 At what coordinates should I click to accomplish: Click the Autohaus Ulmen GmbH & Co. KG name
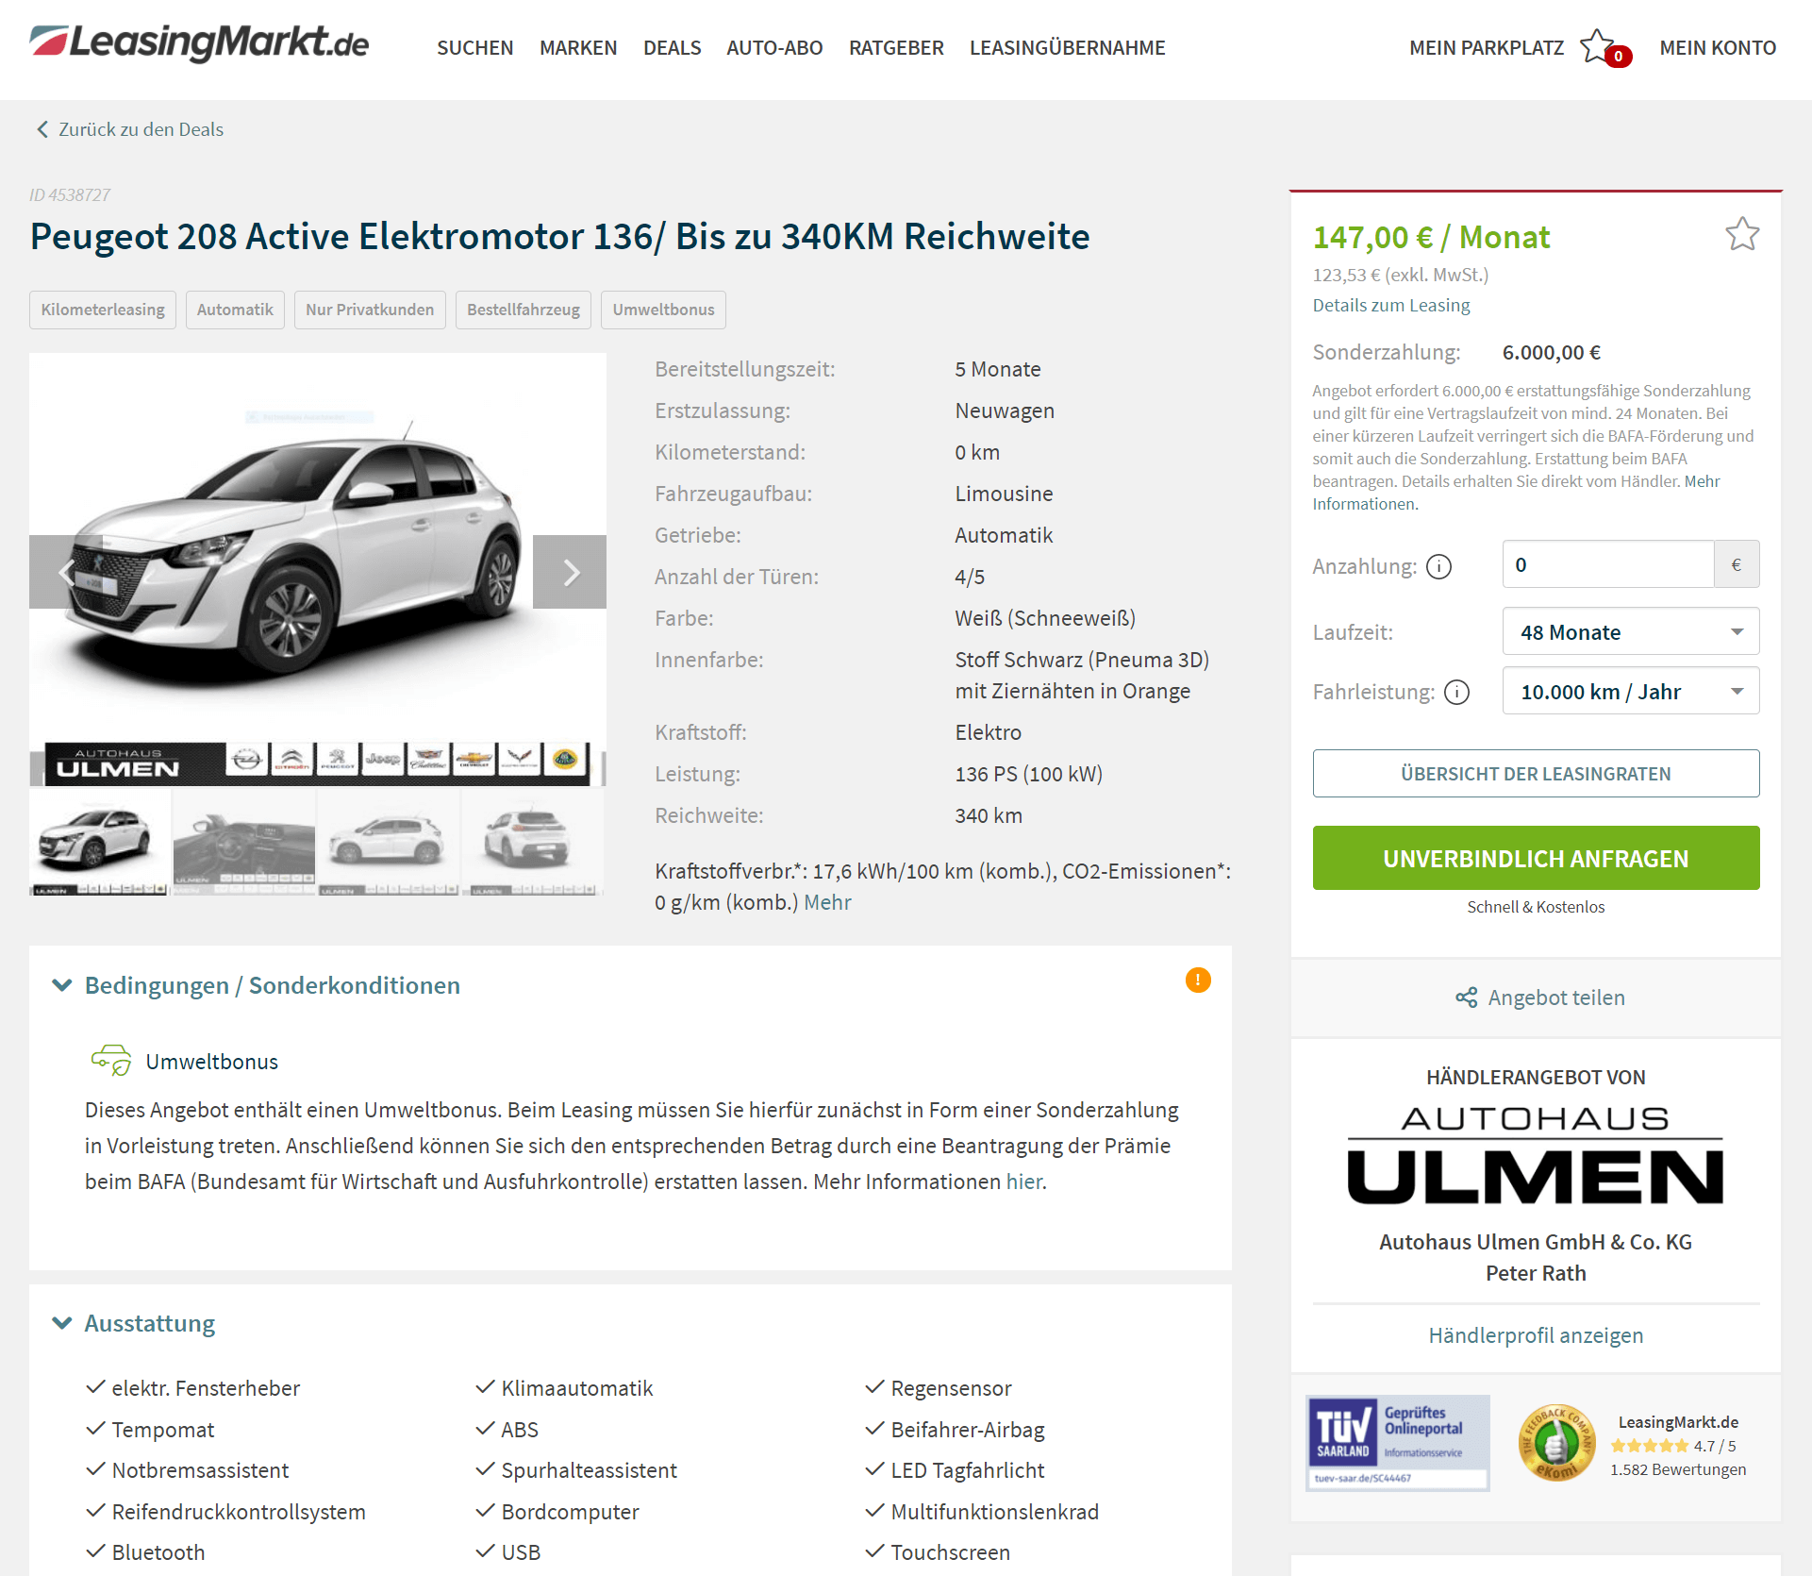(x=1536, y=1242)
